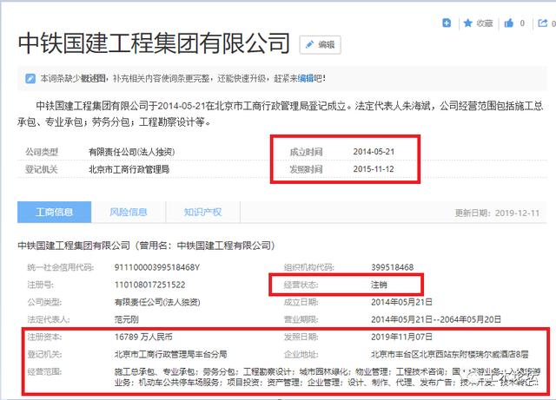Click the 编辑 edit button beside title
The width and height of the screenshot is (556, 400).
coord(321,44)
